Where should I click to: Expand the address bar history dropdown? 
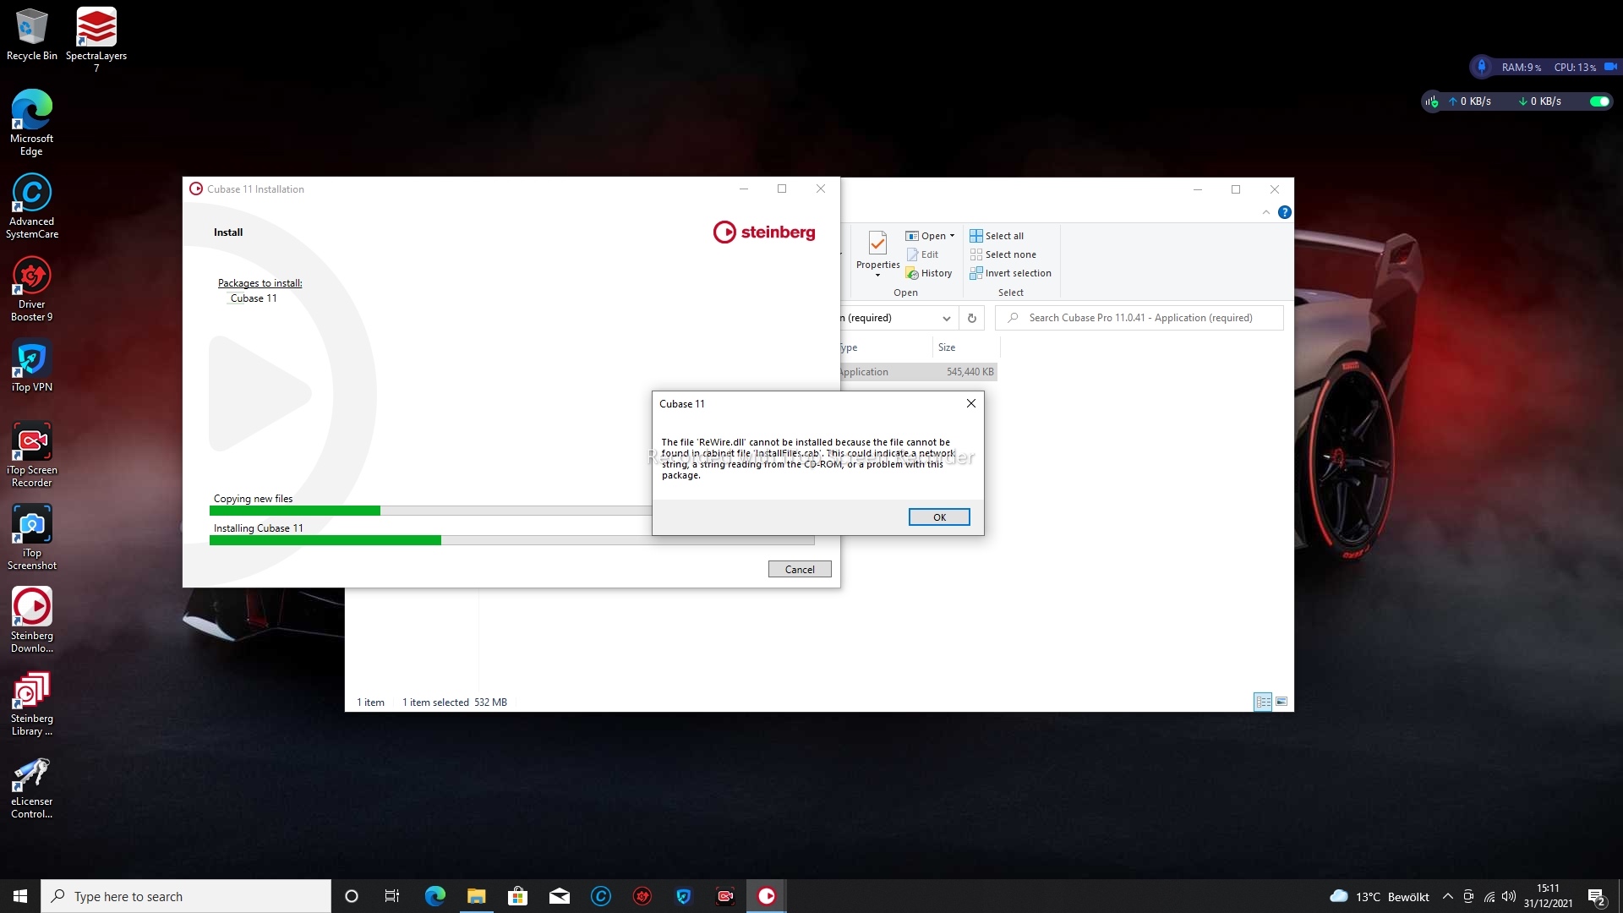coord(947,318)
